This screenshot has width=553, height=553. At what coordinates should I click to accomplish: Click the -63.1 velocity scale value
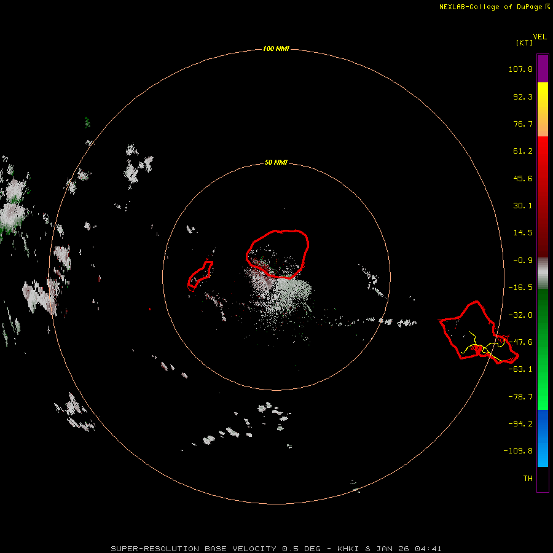click(520, 369)
